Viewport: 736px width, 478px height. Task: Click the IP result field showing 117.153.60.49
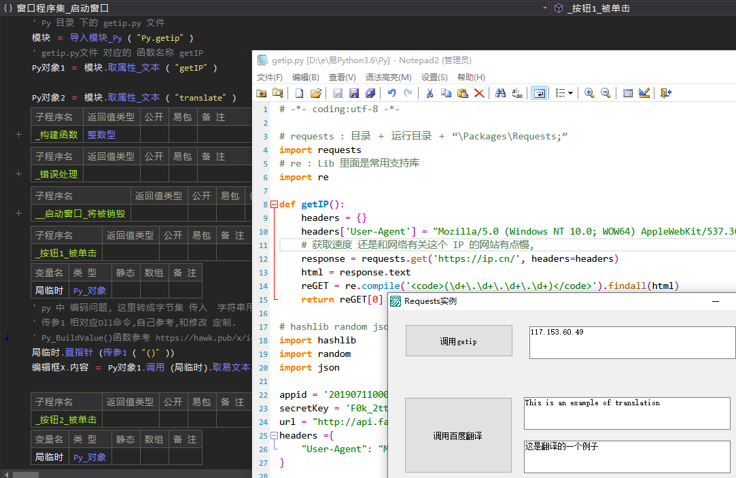click(632, 343)
